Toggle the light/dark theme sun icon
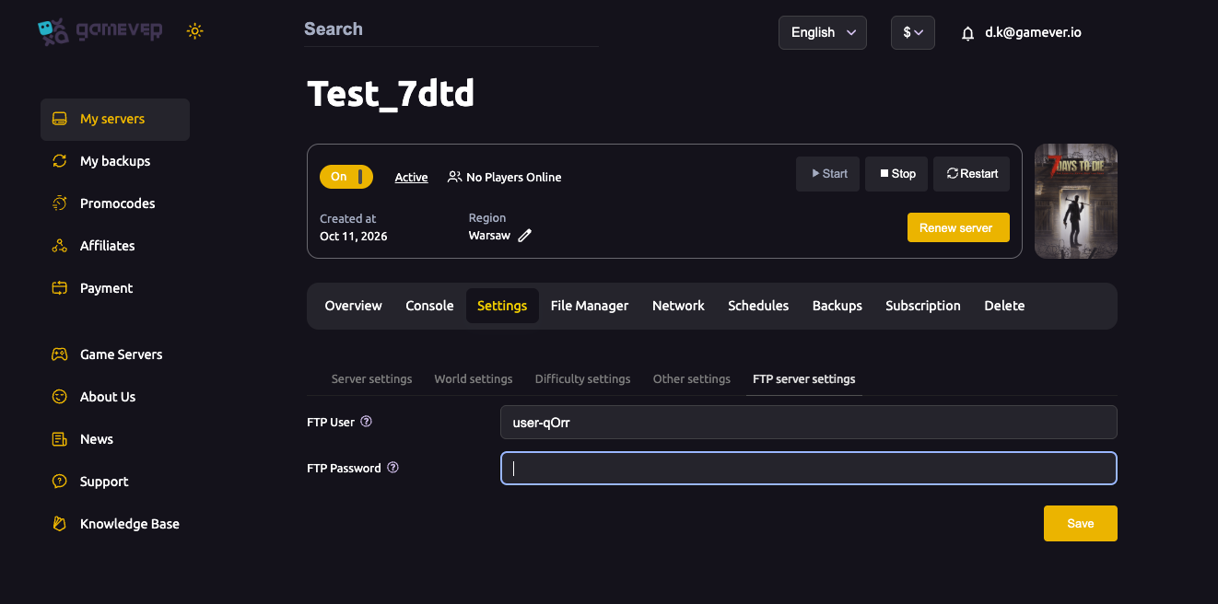This screenshot has width=1218, height=604. pos(194,30)
